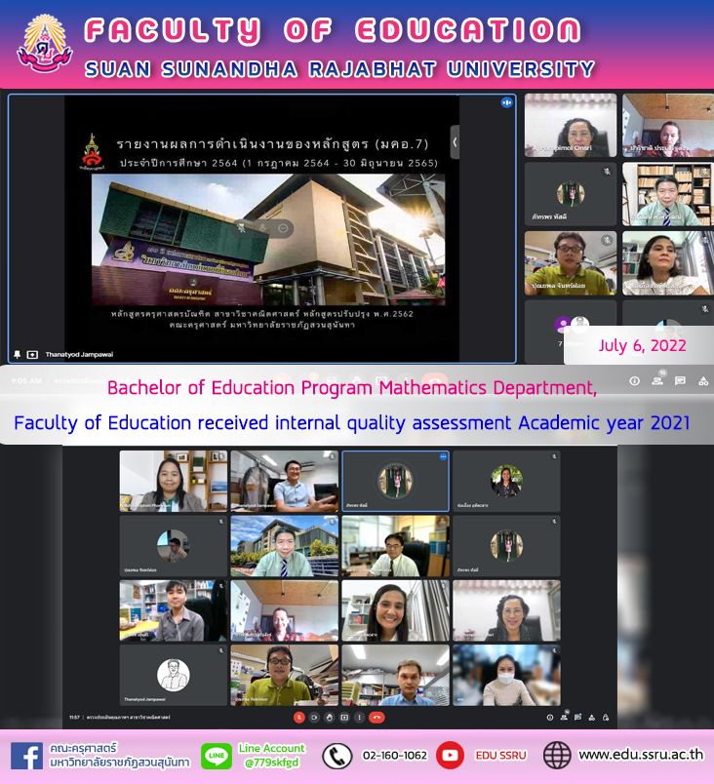
Task: Open the blue three-dot menu on the highlighted participant tile
Action: [442, 456]
